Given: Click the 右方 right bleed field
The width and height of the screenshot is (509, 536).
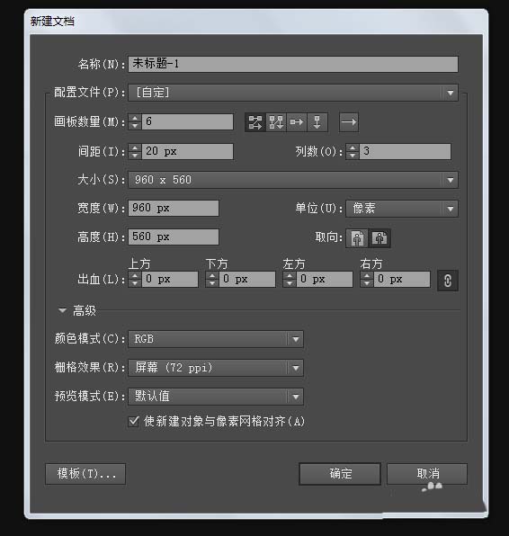Looking at the screenshot, I should pyautogui.click(x=402, y=280).
